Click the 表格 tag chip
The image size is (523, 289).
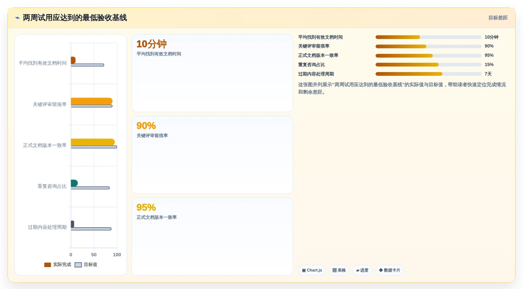pyautogui.click(x=339, y=270)
